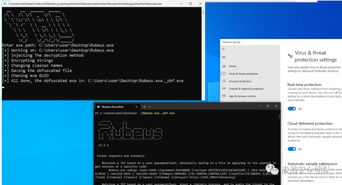Click the yetAnotherObfuscator console title icon
This screenshot has height=185, width=342.
pos(5,4)
